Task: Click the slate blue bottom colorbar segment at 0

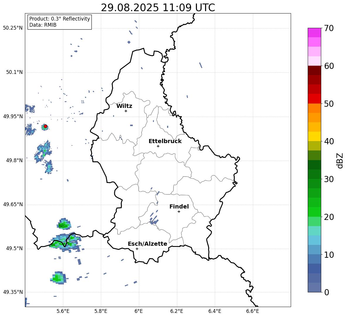Action: click(x=314, y=287)
